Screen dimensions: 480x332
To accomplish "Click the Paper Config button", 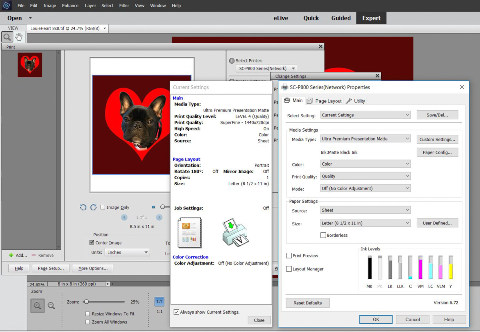I will pos(437,152).
